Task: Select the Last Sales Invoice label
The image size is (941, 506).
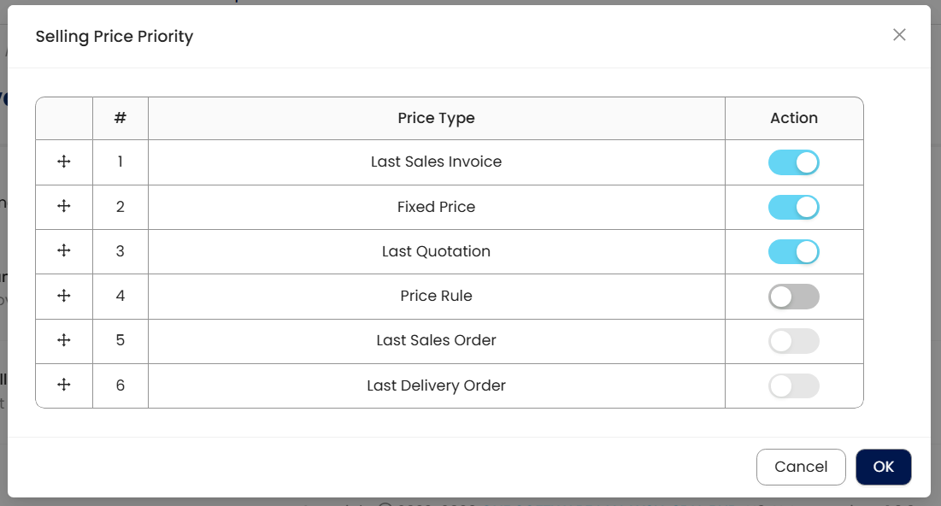Action: pyautogui.click(x=436, y=162)
